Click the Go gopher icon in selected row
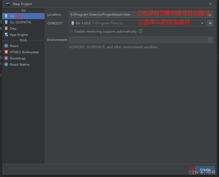The width and height of the screenshot is (219, 177). (x=6, y=16)
